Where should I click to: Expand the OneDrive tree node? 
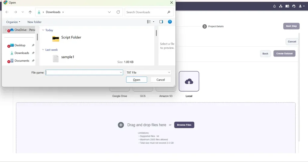pos(6,30)
